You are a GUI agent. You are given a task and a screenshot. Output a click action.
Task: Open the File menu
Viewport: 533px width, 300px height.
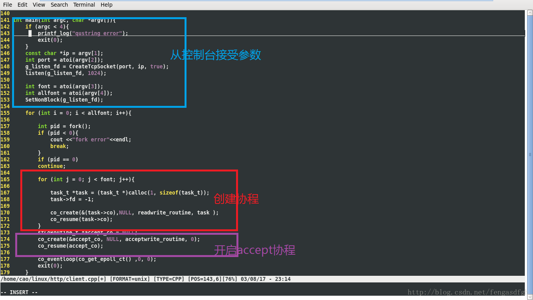point(7,5)
